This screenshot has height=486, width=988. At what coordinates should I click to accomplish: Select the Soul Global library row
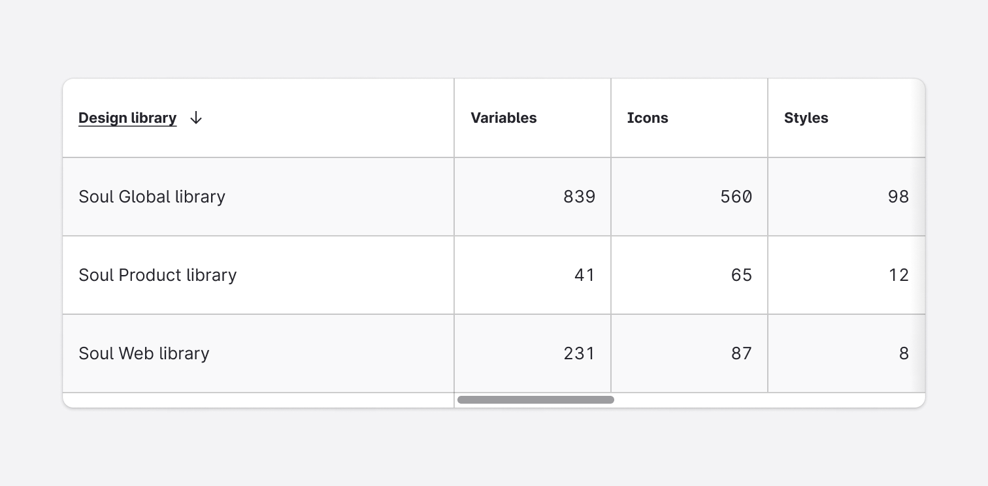pos(152,197)
